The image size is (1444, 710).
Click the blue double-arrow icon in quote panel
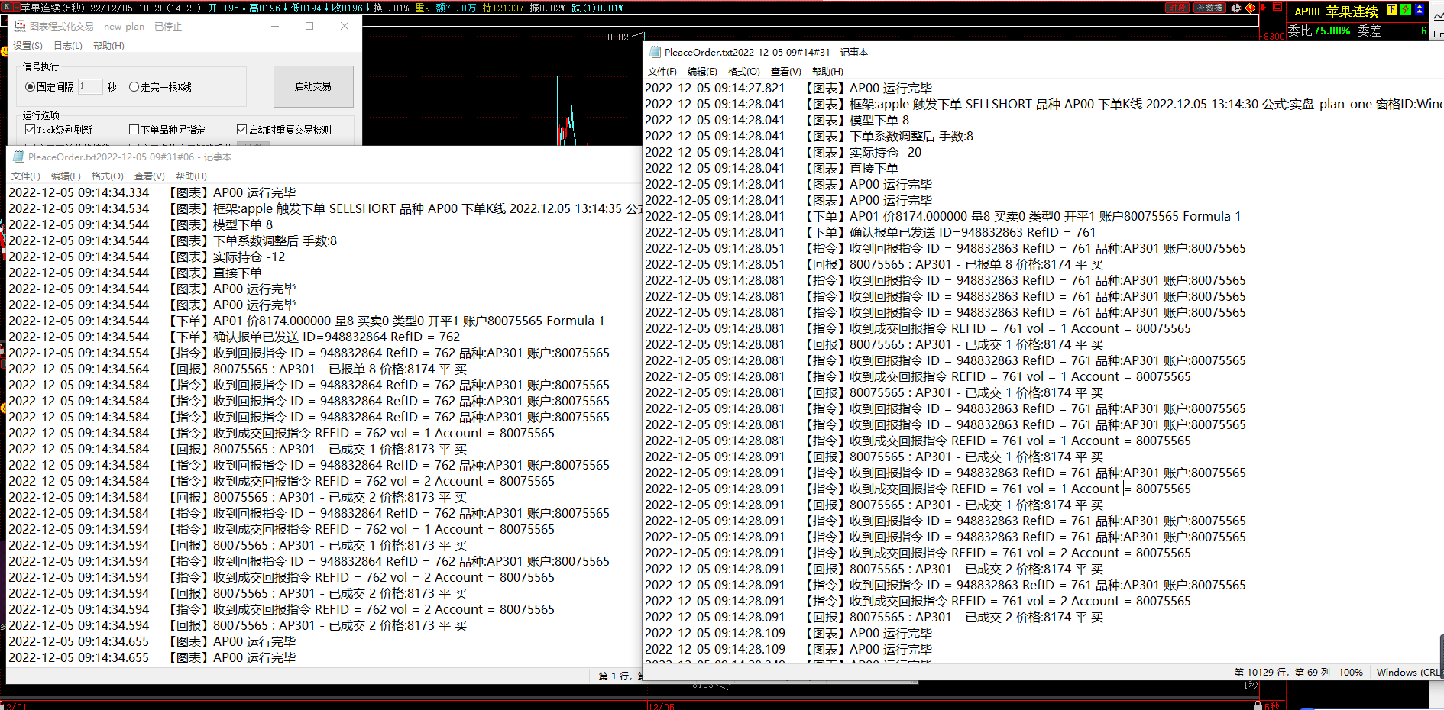click(x=1419, y=10)
